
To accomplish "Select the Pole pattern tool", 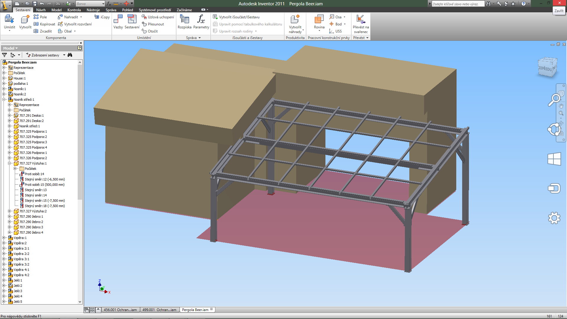I will pyautogui.click(x=40, y=17).
